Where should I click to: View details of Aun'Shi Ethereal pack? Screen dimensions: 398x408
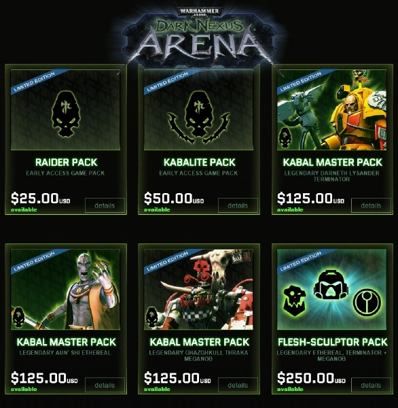(105, 385)
